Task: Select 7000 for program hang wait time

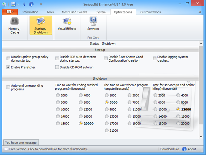Action: (130, 102)
